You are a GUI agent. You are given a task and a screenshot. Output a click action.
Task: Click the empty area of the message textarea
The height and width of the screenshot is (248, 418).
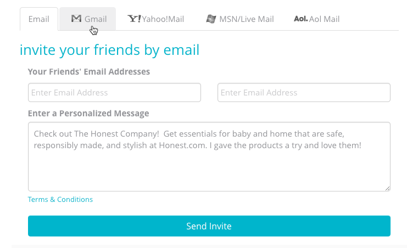[x=209, y=171]
